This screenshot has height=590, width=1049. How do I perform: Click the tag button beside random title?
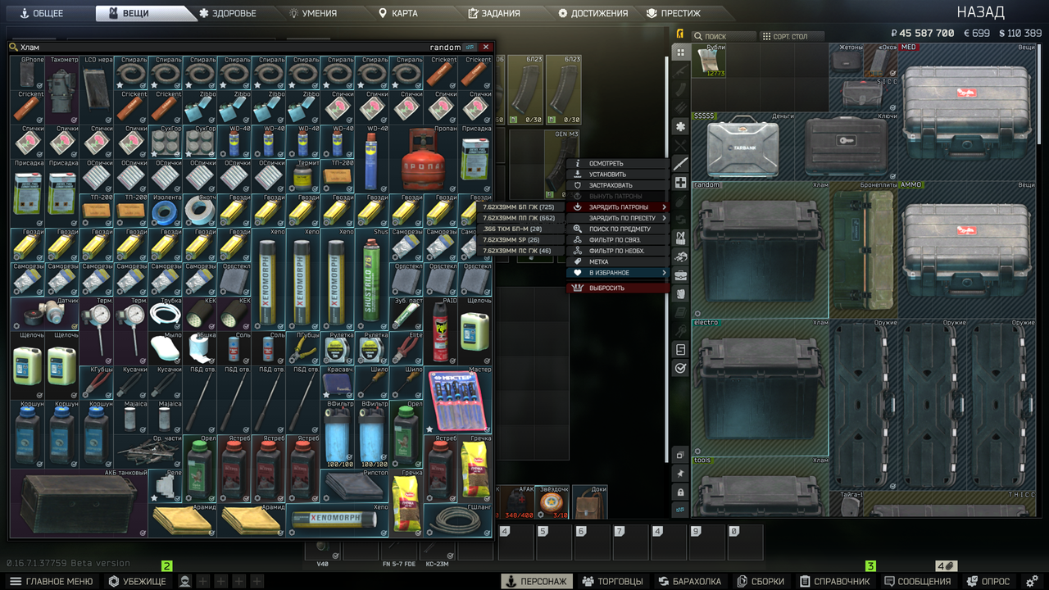tap(470, 48)
